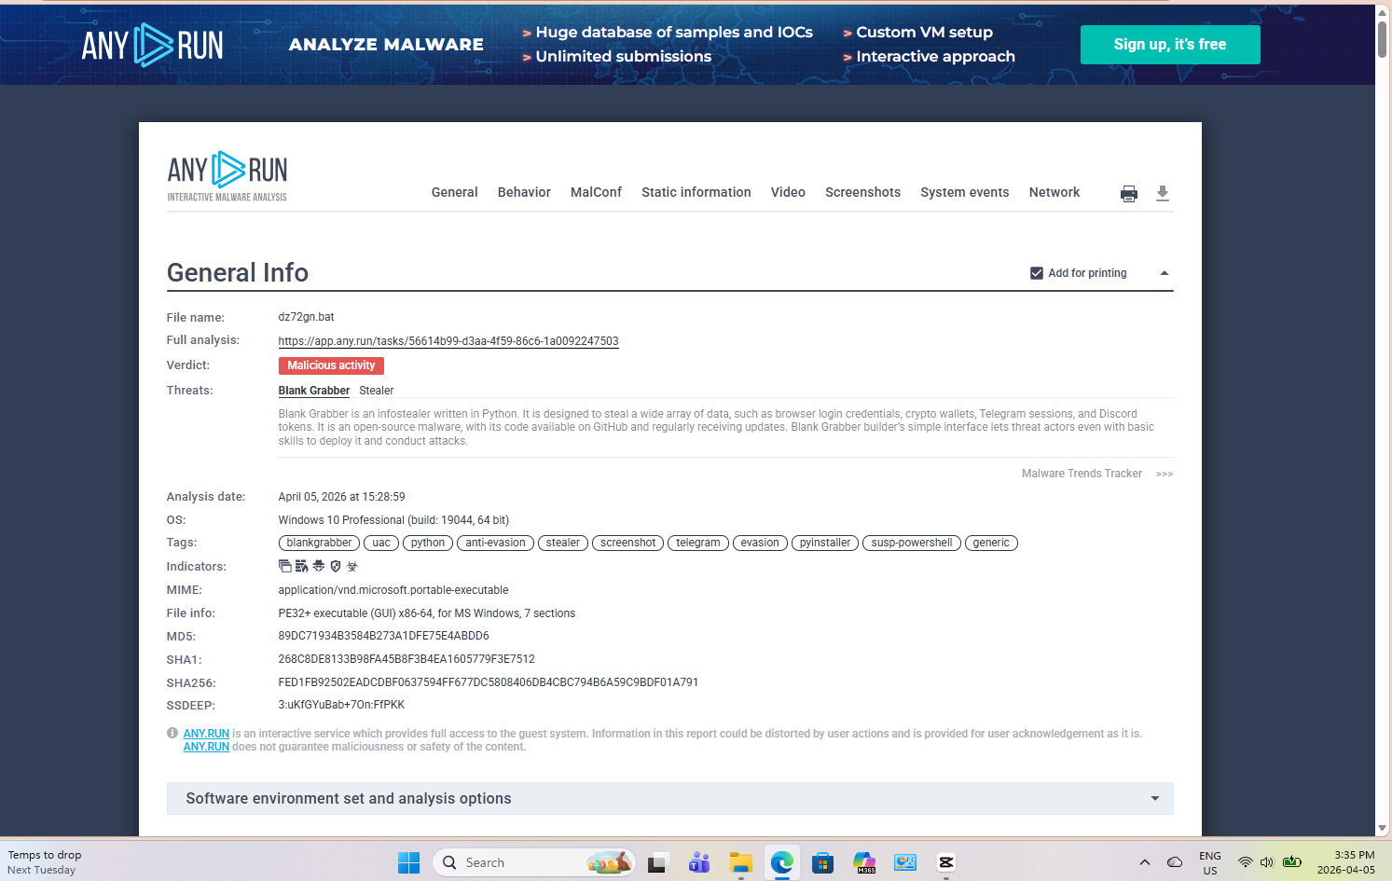This screenshot has width=1392, height=881.
Task: Click the Sign up, it's free button
Action: (x=1170, y=45)
